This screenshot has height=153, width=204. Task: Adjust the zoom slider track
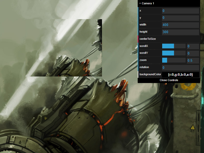(173, 60)
